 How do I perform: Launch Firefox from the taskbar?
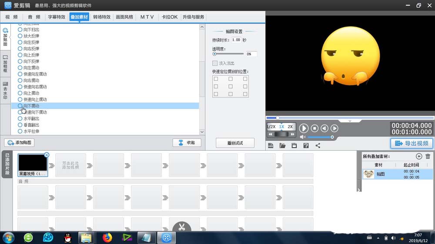pos(107,237)
